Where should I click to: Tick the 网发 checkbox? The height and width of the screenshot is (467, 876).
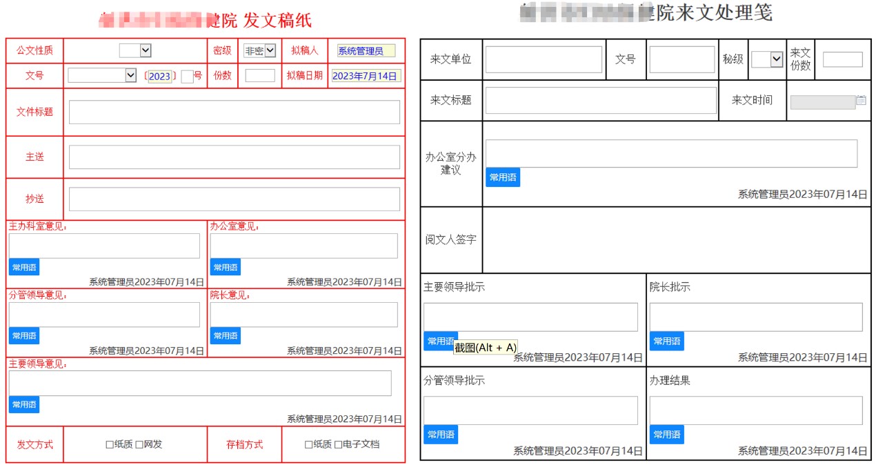coord(139,445)
